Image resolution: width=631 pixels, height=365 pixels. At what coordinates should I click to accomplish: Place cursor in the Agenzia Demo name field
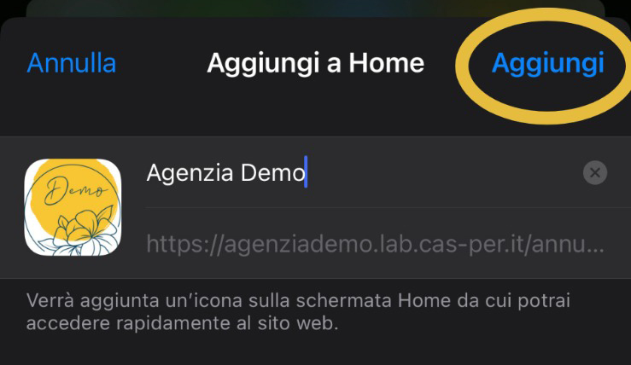point(362,172)
